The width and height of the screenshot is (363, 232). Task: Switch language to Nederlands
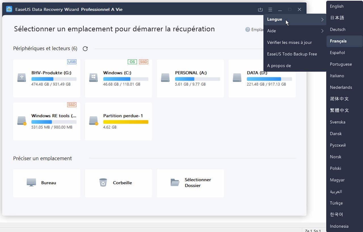[x=345, y=87]
